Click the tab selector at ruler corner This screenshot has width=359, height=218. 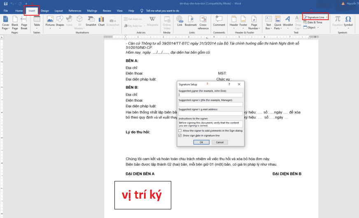(2, 37)
